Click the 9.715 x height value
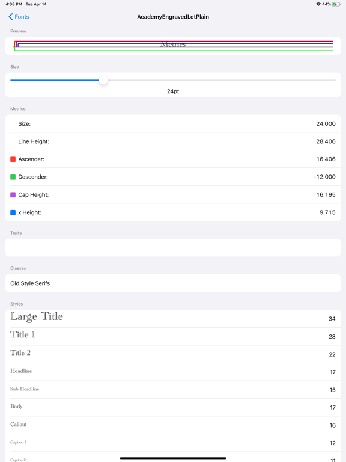Screen dimensions: 346x462 pos(327,212)
